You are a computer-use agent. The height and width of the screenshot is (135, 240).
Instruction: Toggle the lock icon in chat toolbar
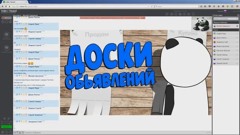click(x=20, y=132)
